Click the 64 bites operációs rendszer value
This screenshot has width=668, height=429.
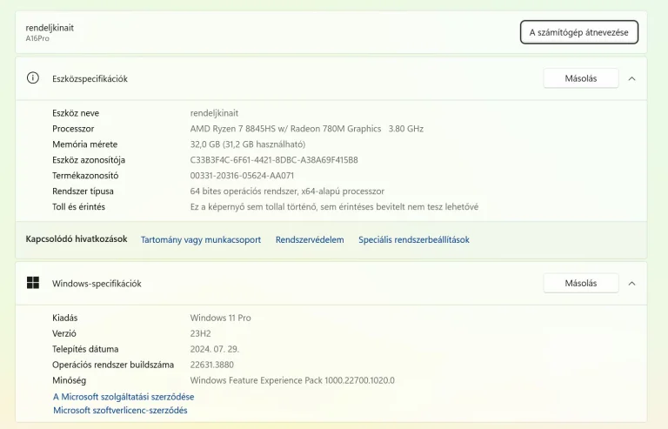[x=287, y=191]
